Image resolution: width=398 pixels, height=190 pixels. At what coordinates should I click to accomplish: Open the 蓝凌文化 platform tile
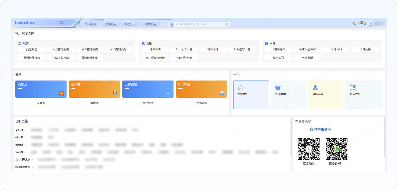pos(251,95)
